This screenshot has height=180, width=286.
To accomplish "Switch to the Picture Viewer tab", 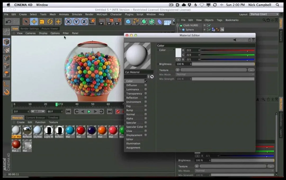I will click(50, 29).
